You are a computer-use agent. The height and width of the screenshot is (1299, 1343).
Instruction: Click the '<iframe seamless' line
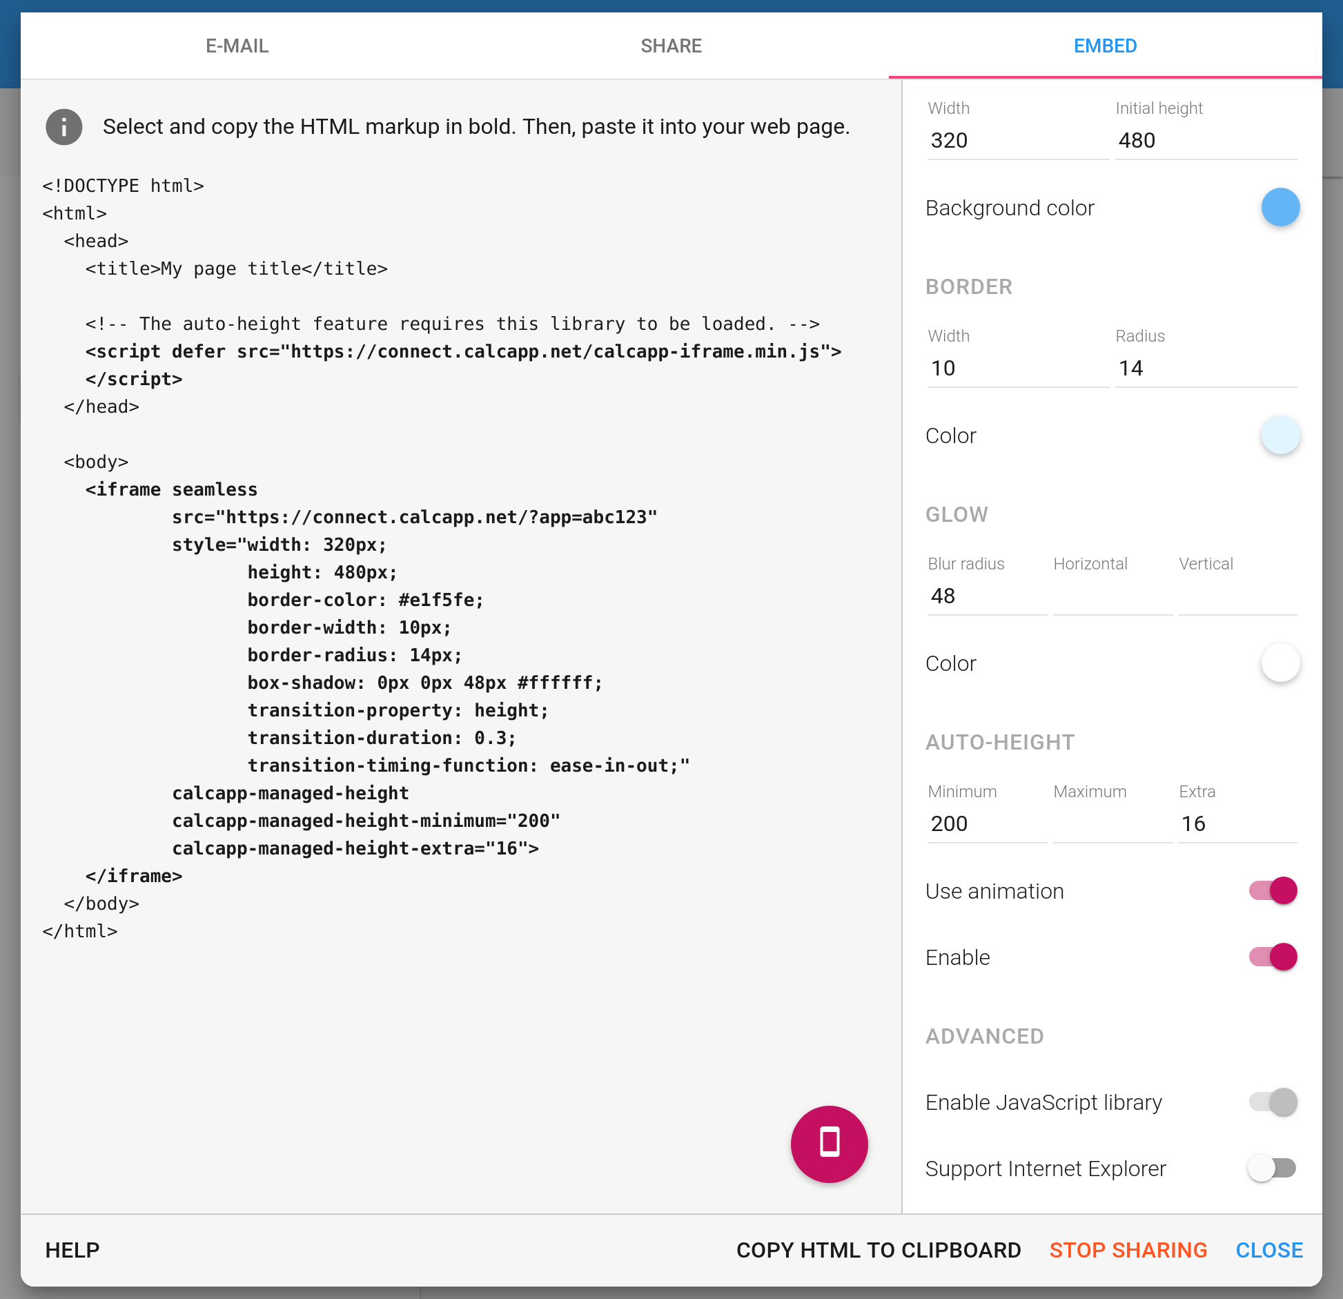point(171,489)
